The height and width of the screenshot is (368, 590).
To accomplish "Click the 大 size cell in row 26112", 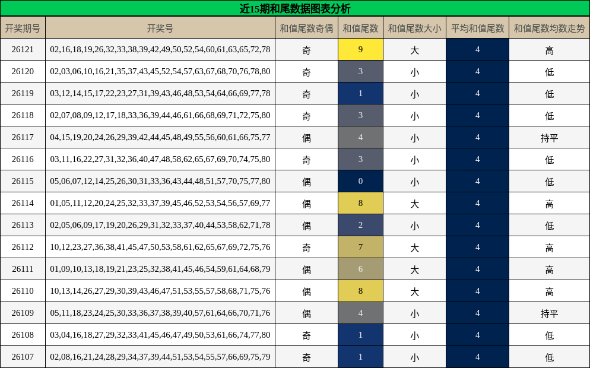I will tap(415, 248).
